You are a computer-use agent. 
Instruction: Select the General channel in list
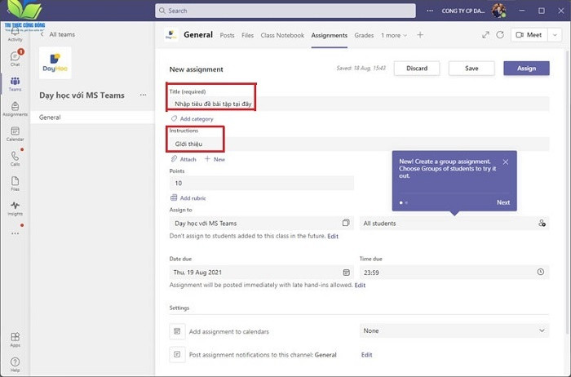(92, 118)
